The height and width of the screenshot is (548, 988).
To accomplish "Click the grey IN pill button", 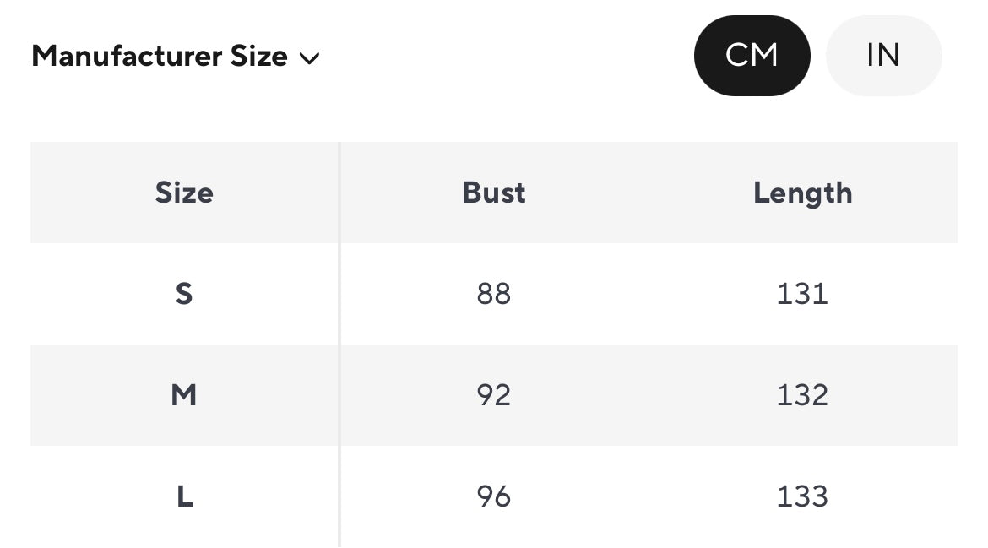I will [882, 56].
